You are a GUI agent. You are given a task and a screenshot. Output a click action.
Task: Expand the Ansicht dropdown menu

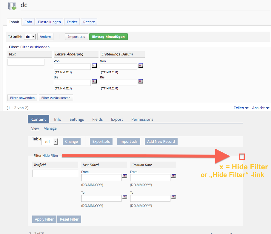(x=261, y=108)
